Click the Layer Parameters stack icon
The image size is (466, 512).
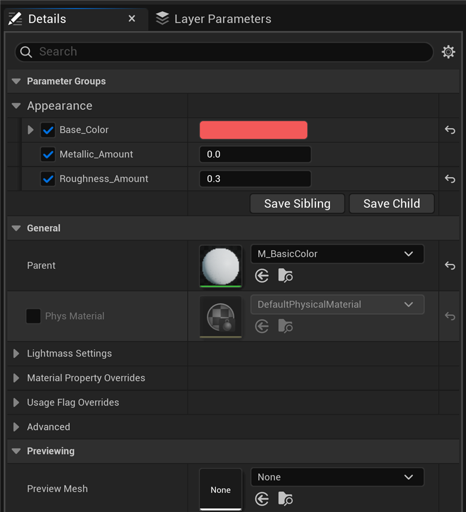point(163,19)
